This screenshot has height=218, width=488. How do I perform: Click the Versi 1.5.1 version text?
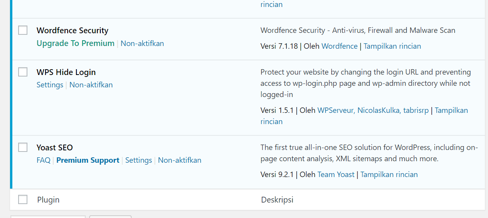pos(277,110)
